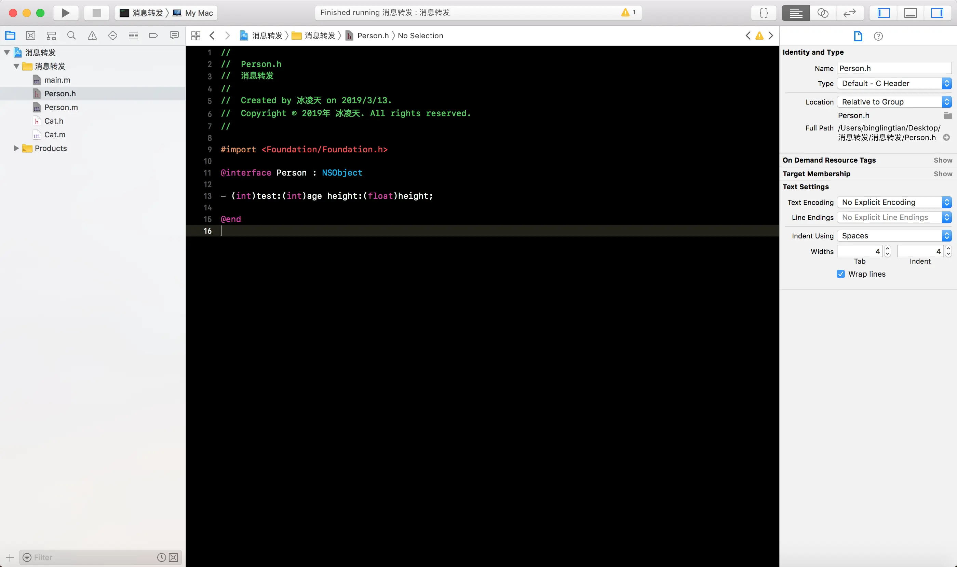Switch to the Assistant editor icon
The image size is (957, 567).
tap(822, 13)
